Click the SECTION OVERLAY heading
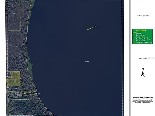 [x=143, y=16]
